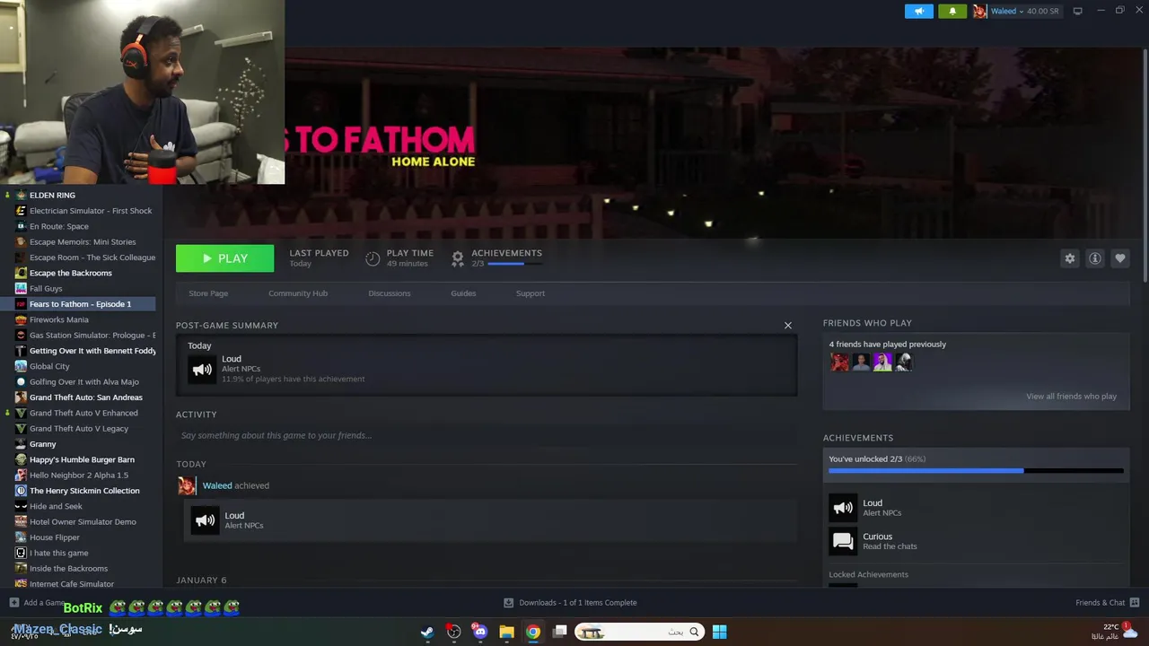Screen dimensions: 1149x646
Task: Select Escape Memoirs: Mini Stories
Action: (83, 242)
